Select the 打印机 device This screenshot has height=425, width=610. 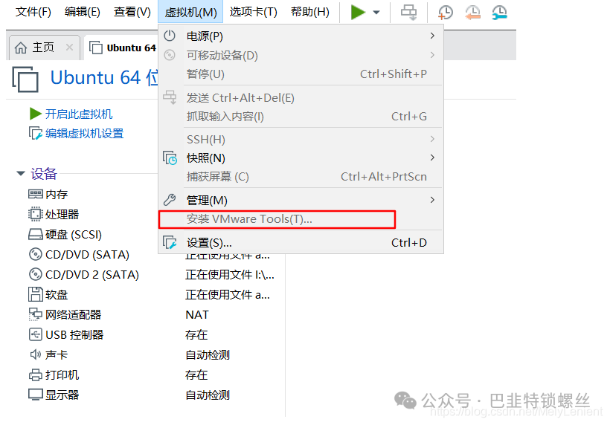(x=54, y=375)
